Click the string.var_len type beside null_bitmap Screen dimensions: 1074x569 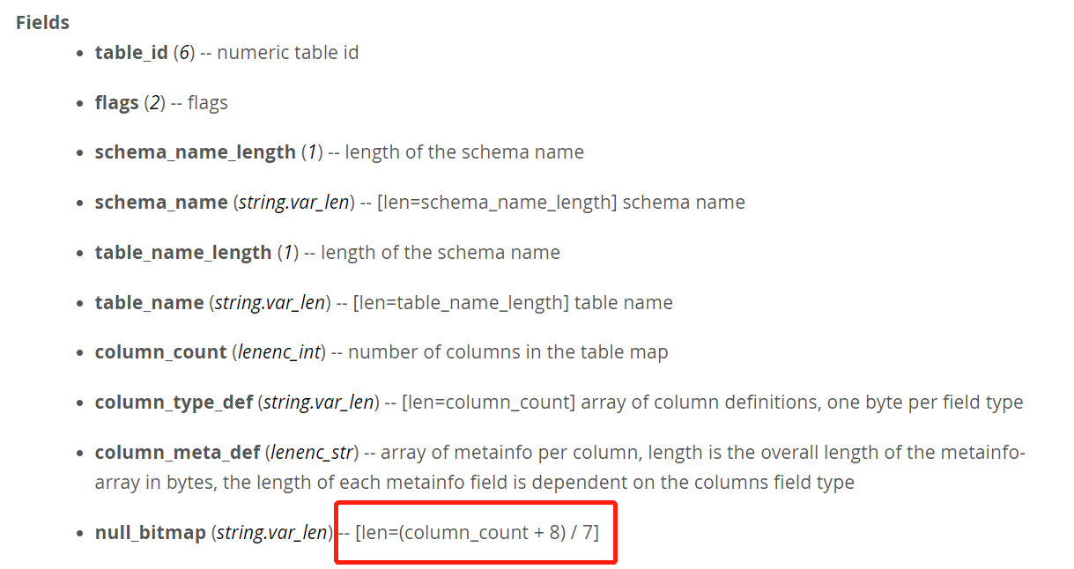click(272, 532)
